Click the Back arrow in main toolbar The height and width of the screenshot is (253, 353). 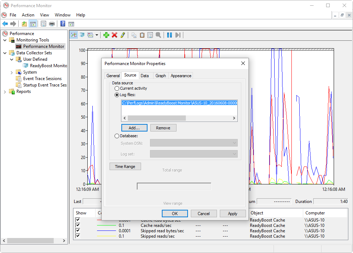[x=5, y=24]
